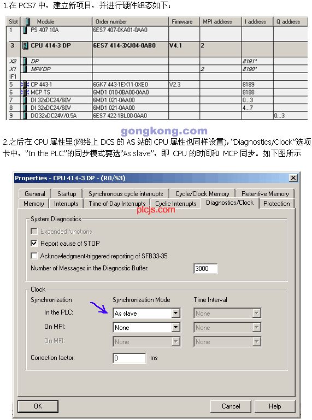The image size is (312, 420).
Task: Switch to the Memory tab
Action: (x=34, y=204)
